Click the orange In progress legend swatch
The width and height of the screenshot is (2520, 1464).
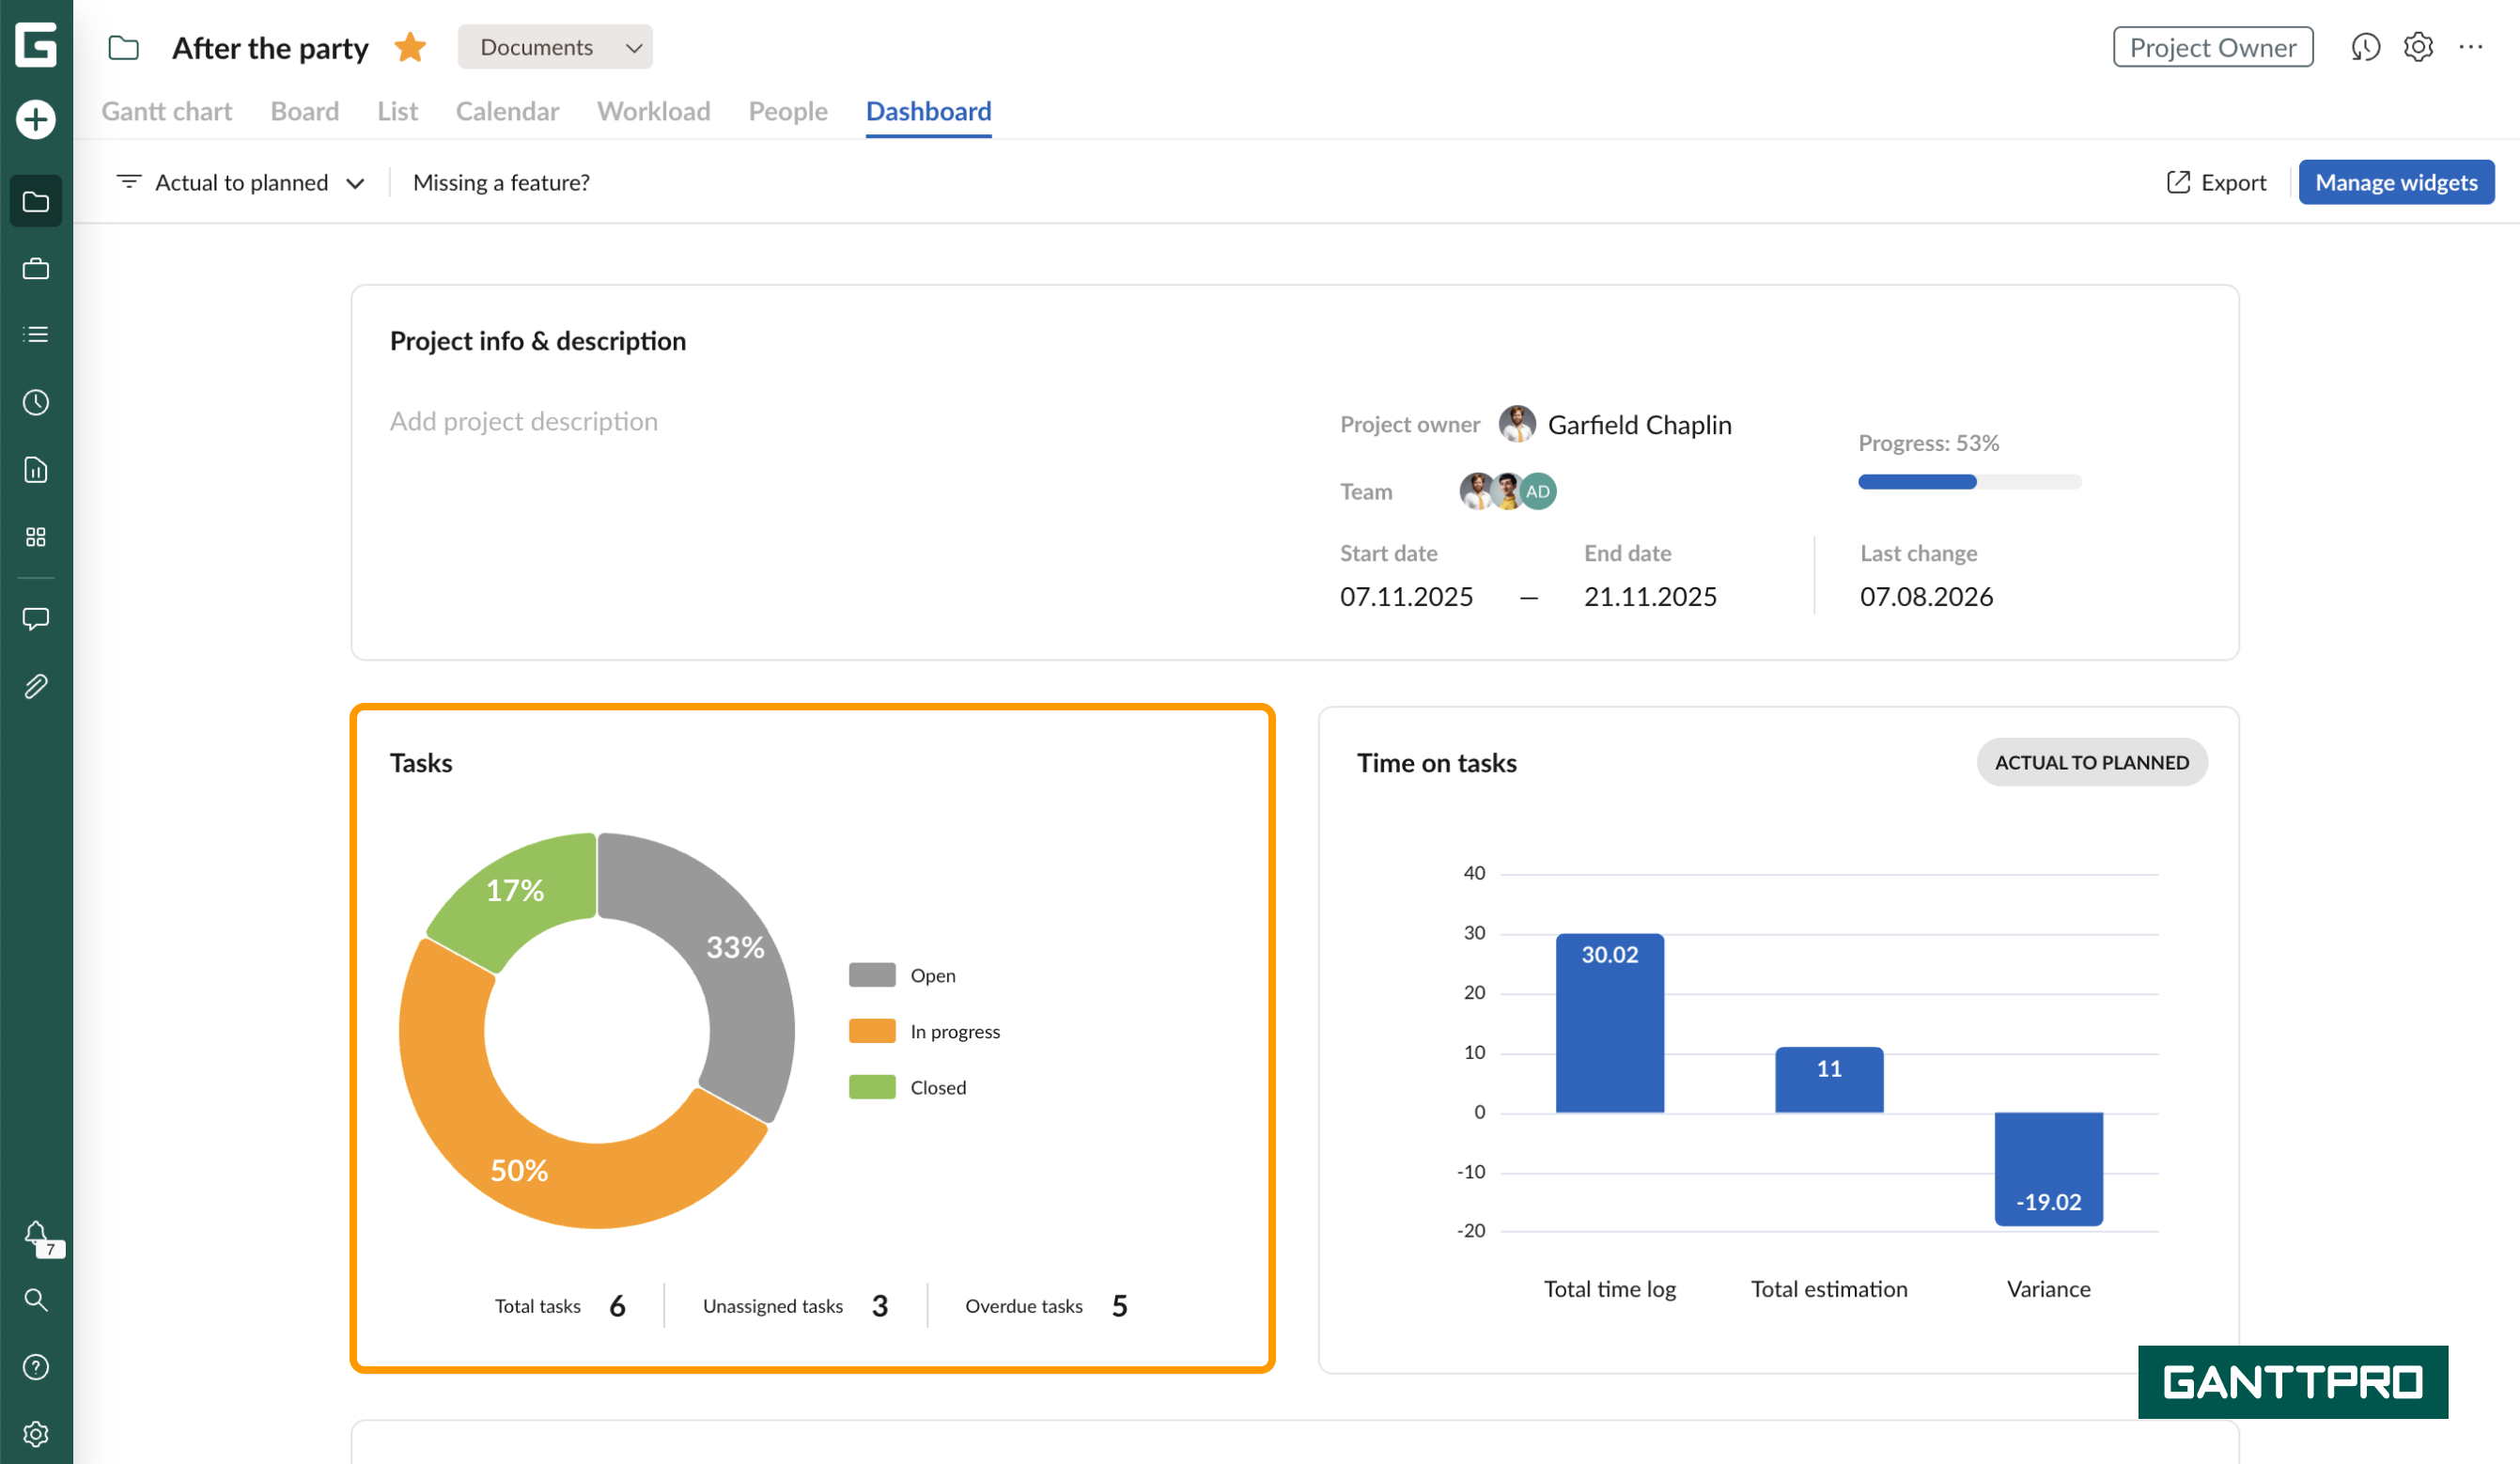[872, 1031]
